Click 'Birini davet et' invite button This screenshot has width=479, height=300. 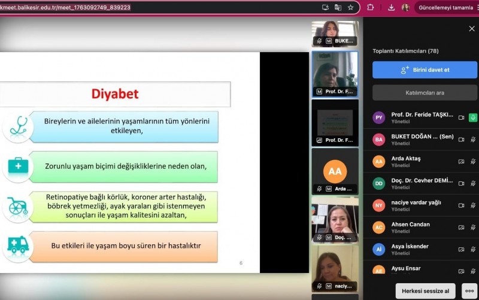425,70
